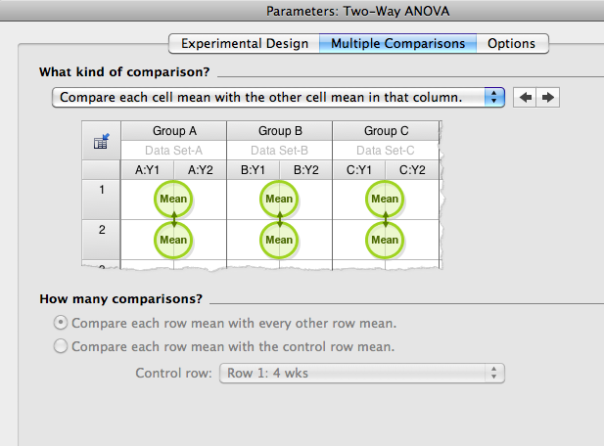Screen dimensions: 604x446
Task: Click Group C row 2 Mean circle
Action: (385, 240)
